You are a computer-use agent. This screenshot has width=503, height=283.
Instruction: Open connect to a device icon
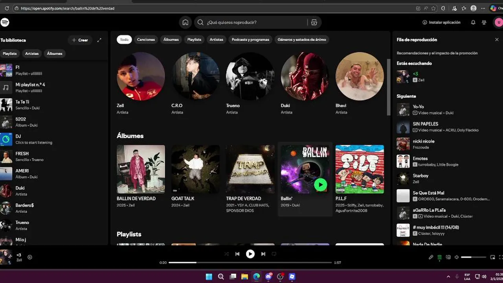pyautogui.click(x=448, y=257)
